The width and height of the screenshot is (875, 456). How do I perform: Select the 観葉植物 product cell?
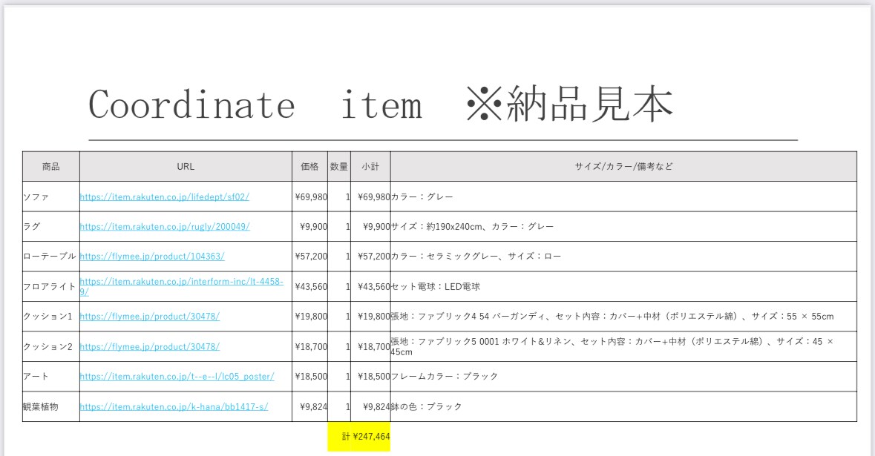coord(50,406)
